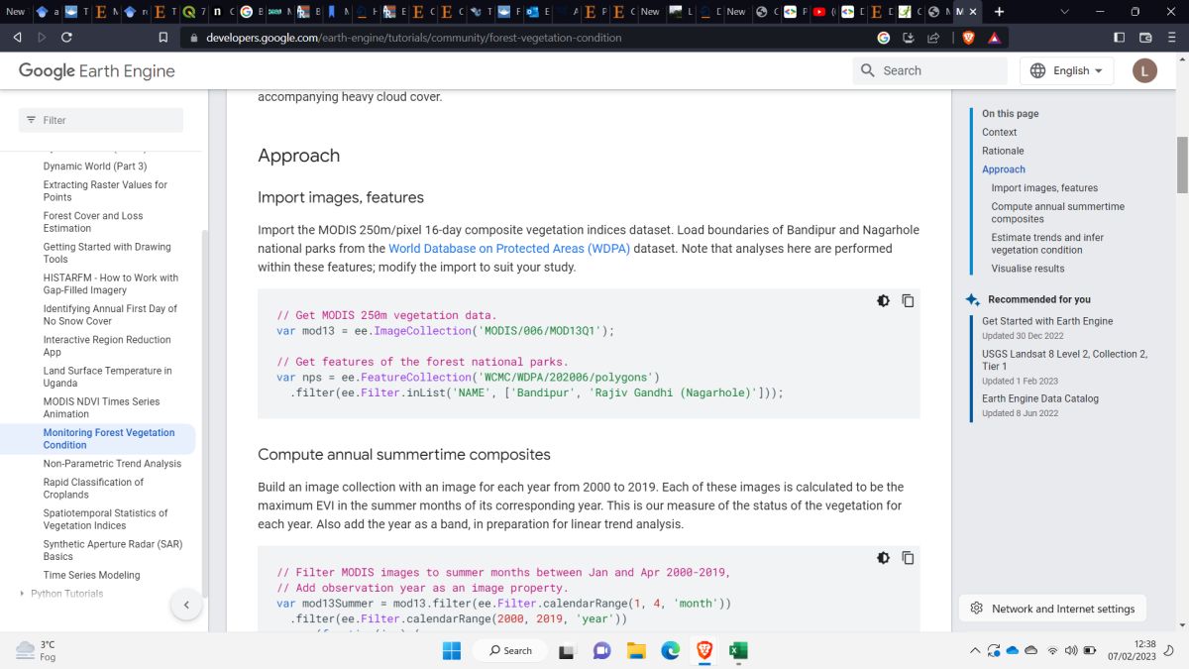Go back to the previous page

click(x=18, y=38)
